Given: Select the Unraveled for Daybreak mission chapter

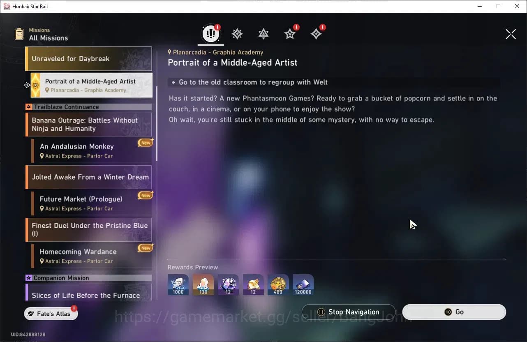Looking at the screenshot, I should [89, 59].
